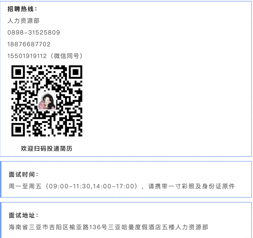253x238 pixels.
Task: Click WeChat number 15501919112
Action: click(27, 56)
